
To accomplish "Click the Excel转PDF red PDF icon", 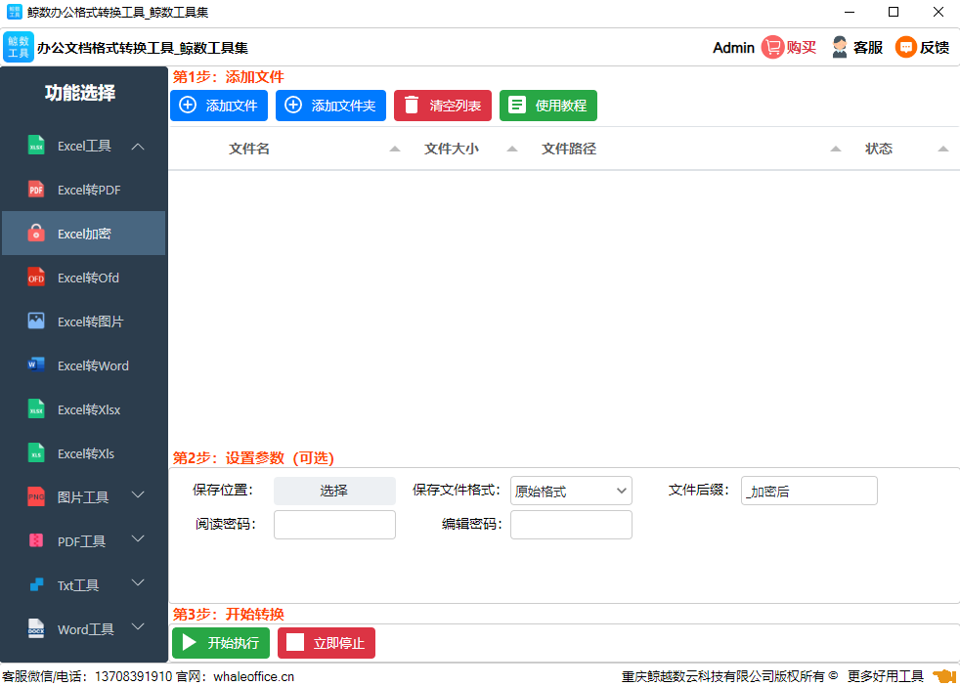I will (x=36, y=190).
